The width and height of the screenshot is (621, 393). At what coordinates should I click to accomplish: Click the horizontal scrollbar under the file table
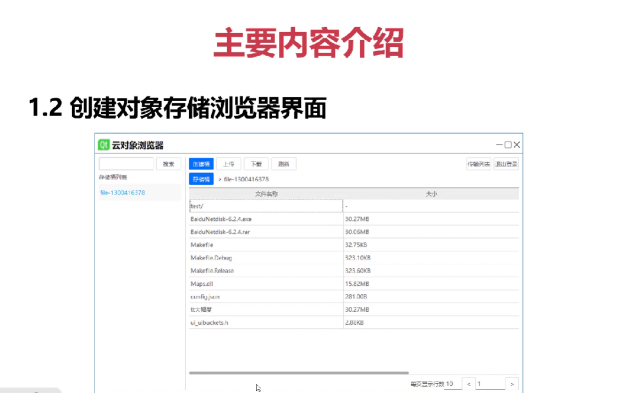(299, 373)
